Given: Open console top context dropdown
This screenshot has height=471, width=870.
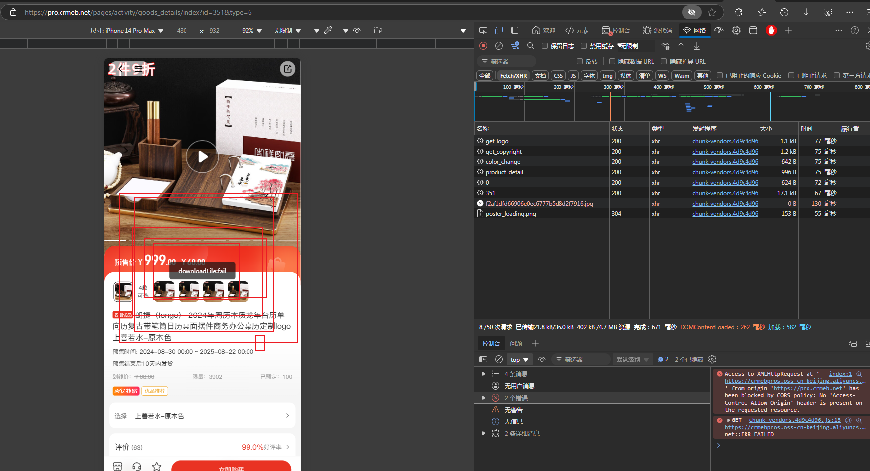Looking at the screenshot, I should tap(520, 359).
